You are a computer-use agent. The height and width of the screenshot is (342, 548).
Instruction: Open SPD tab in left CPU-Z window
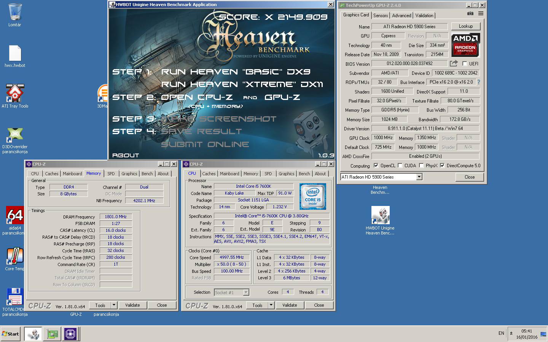(111, 174)
